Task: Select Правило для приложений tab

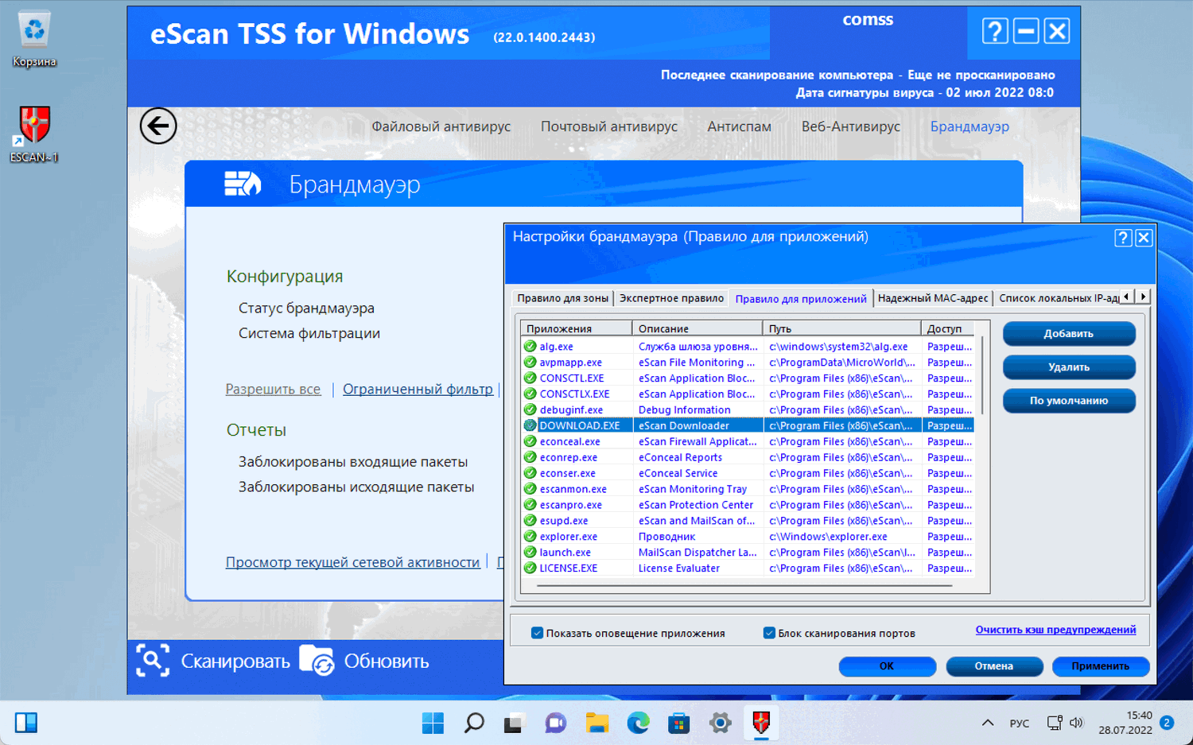Action: coord(801,299)
